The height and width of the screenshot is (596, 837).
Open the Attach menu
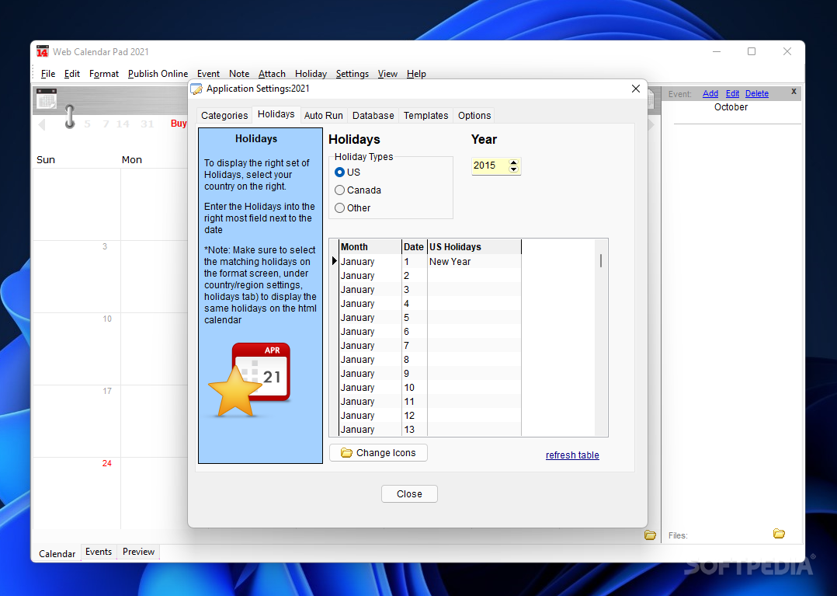[272, 74]
